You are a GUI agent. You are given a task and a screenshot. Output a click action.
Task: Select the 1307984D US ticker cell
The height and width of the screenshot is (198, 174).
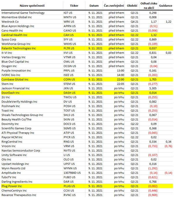pyautogui.click(x=72, y=173)
